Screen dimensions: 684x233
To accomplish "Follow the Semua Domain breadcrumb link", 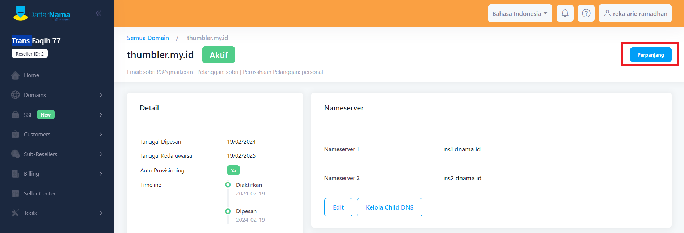I will (x=148, y=38).
